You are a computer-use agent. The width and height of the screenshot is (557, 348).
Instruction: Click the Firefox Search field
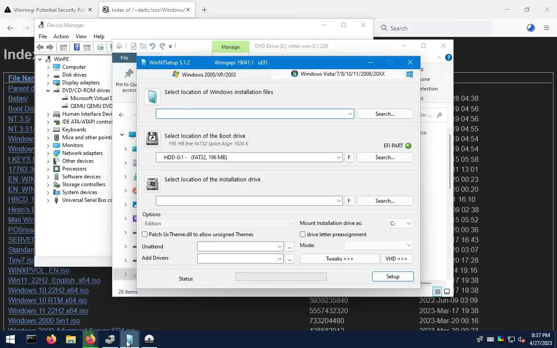click(x=435, y=28)
